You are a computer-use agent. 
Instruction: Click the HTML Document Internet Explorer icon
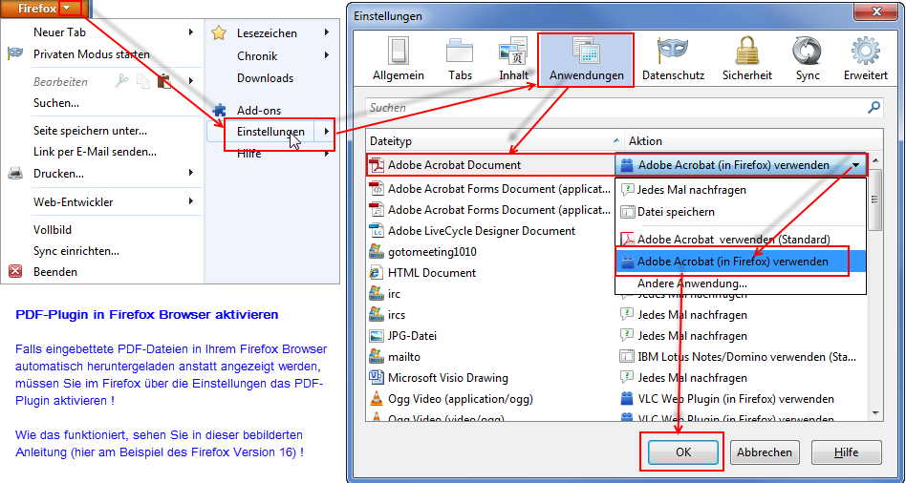tap(377, 272)
